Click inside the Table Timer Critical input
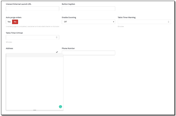176x116 pixels. (30, 37)
